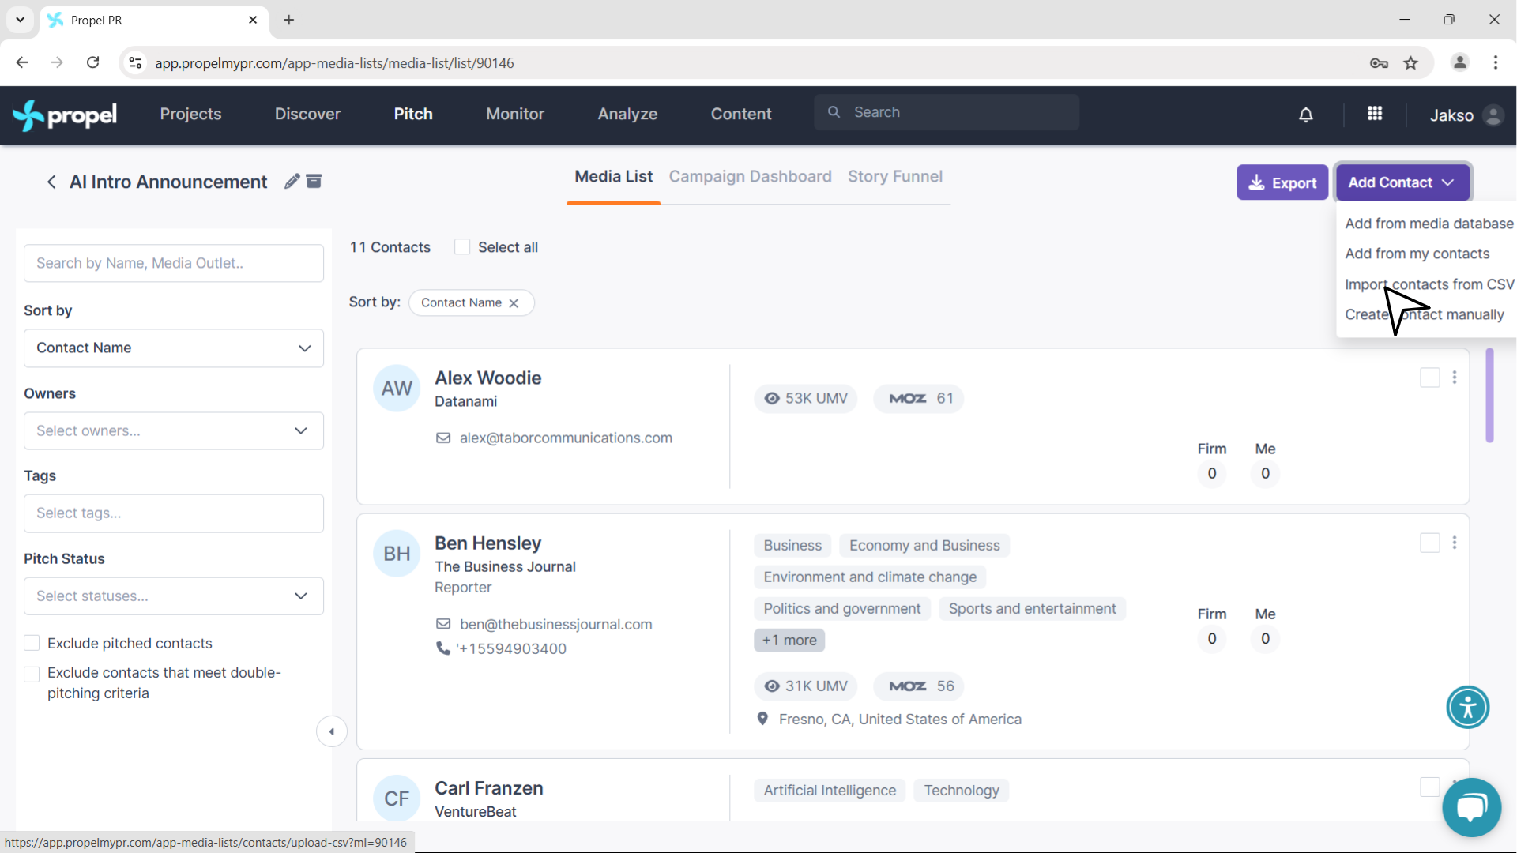Open the tab search dropdown arrow

click(20, 20)
